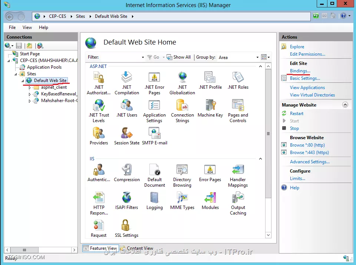
Task: Open the view mode dropdown button
Action: (x=268, y=57)
